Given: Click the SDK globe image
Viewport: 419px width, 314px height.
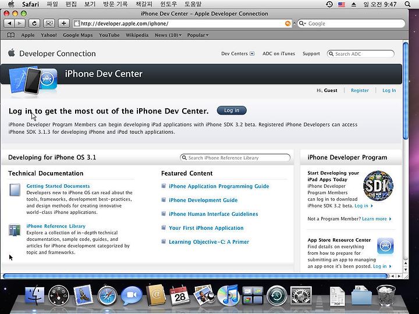Looking at the screenshot, I should coord(378,186).
